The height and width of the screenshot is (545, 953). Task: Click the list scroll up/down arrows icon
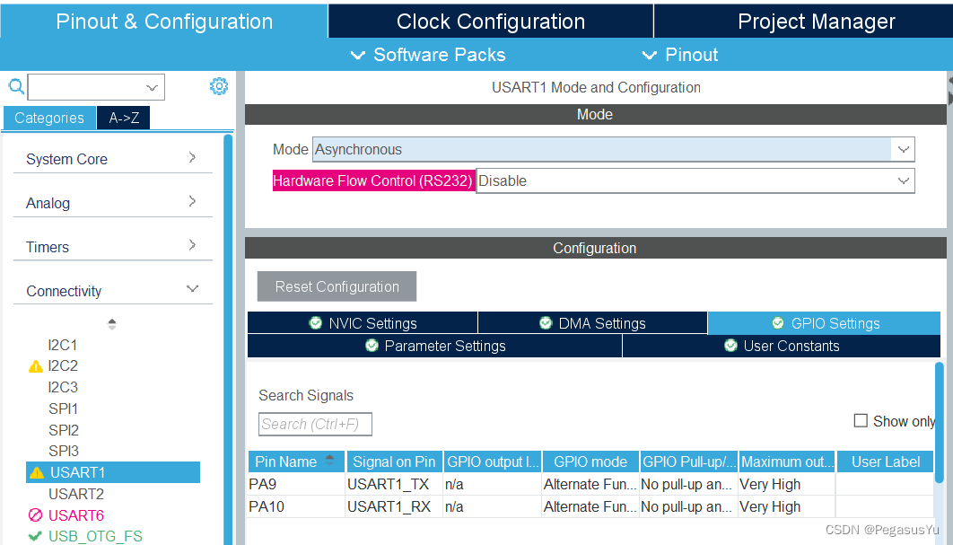coord(112,324)
